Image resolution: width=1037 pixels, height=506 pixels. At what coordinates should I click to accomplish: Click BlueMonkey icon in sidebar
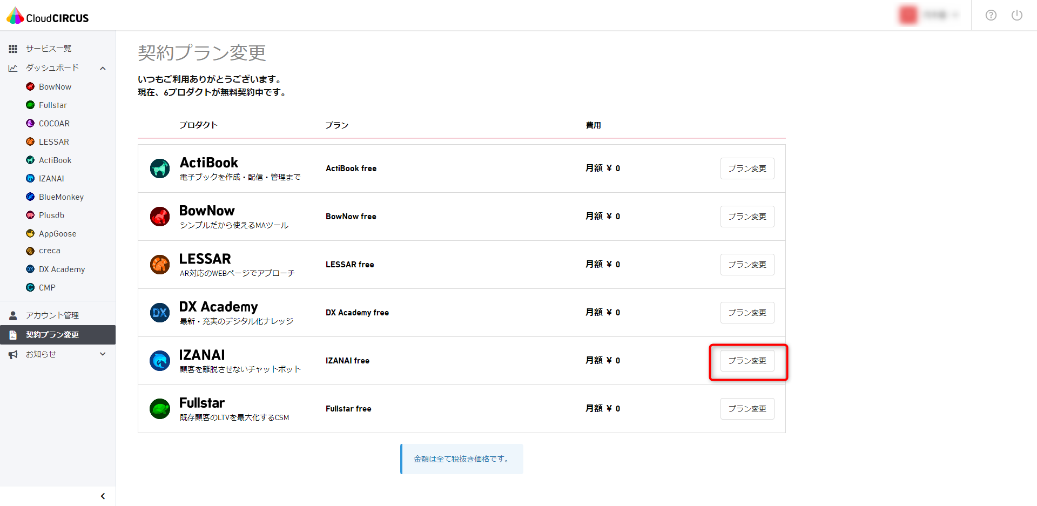(x=30, y=197)
